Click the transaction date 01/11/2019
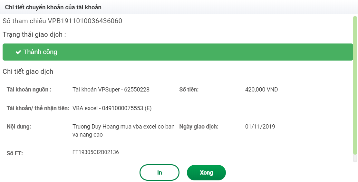The height and width of the screenshot is (182, 358). pyautogui.click(x=260, y=127)
